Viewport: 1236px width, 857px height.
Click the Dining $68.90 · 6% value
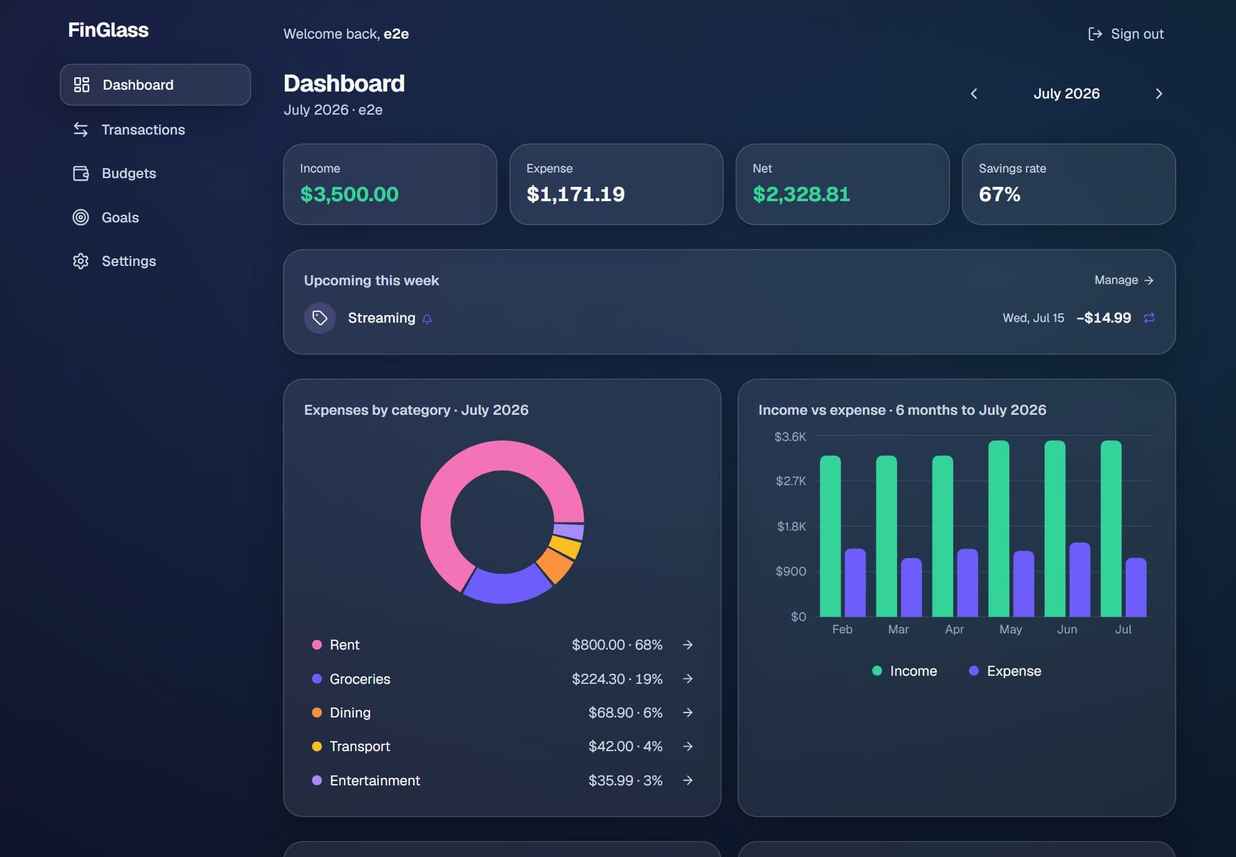625,713
